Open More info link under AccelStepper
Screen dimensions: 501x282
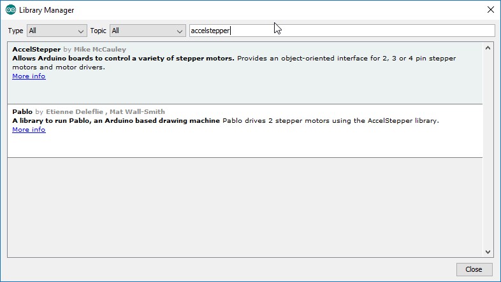tap(29, 76)
